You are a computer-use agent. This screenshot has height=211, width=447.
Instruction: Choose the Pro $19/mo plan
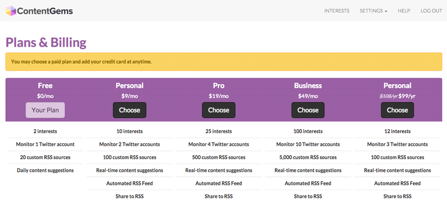tap(219, 110)
